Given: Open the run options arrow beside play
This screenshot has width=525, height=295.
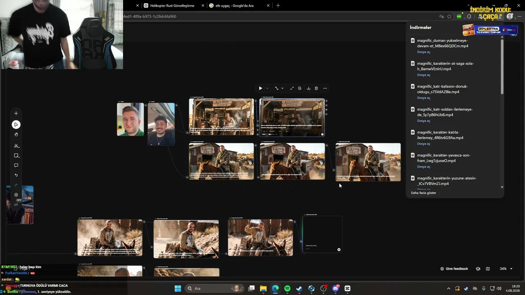Looking at the screenshot, I should [267, 88].
